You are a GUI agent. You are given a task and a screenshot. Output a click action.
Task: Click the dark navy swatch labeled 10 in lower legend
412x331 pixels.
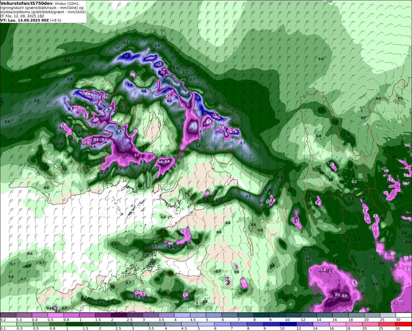coord(288,324)
